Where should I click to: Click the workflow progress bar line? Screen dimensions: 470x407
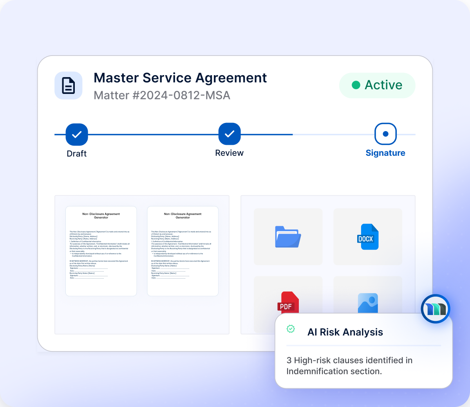[x=235, y=134]
